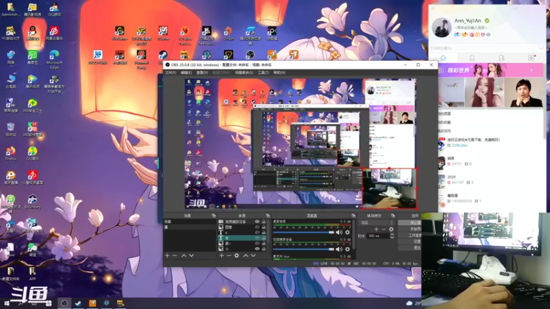Mute the 桌面音频 mixer channel
This screenshot has height=309, width=550.
point(339,232)
